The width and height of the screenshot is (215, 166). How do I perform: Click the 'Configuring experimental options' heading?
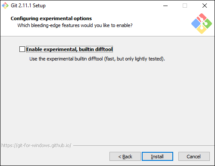point(51,18)
